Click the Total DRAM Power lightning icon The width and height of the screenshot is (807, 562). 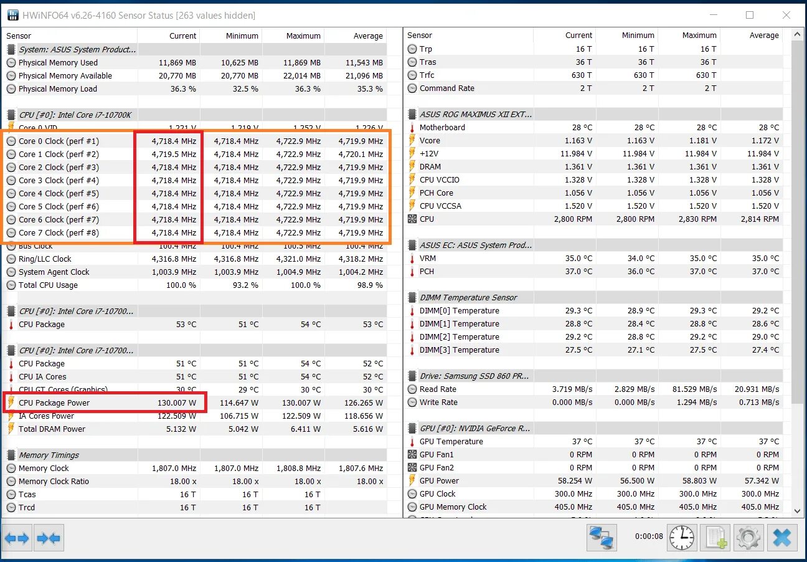tap(11, 429)
